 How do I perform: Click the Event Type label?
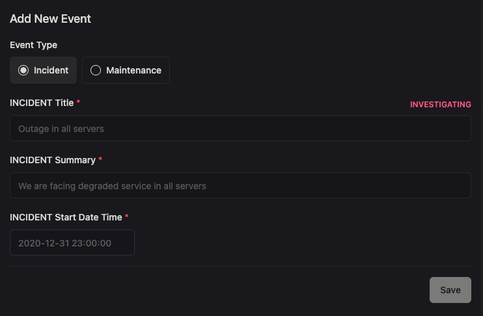33,46
